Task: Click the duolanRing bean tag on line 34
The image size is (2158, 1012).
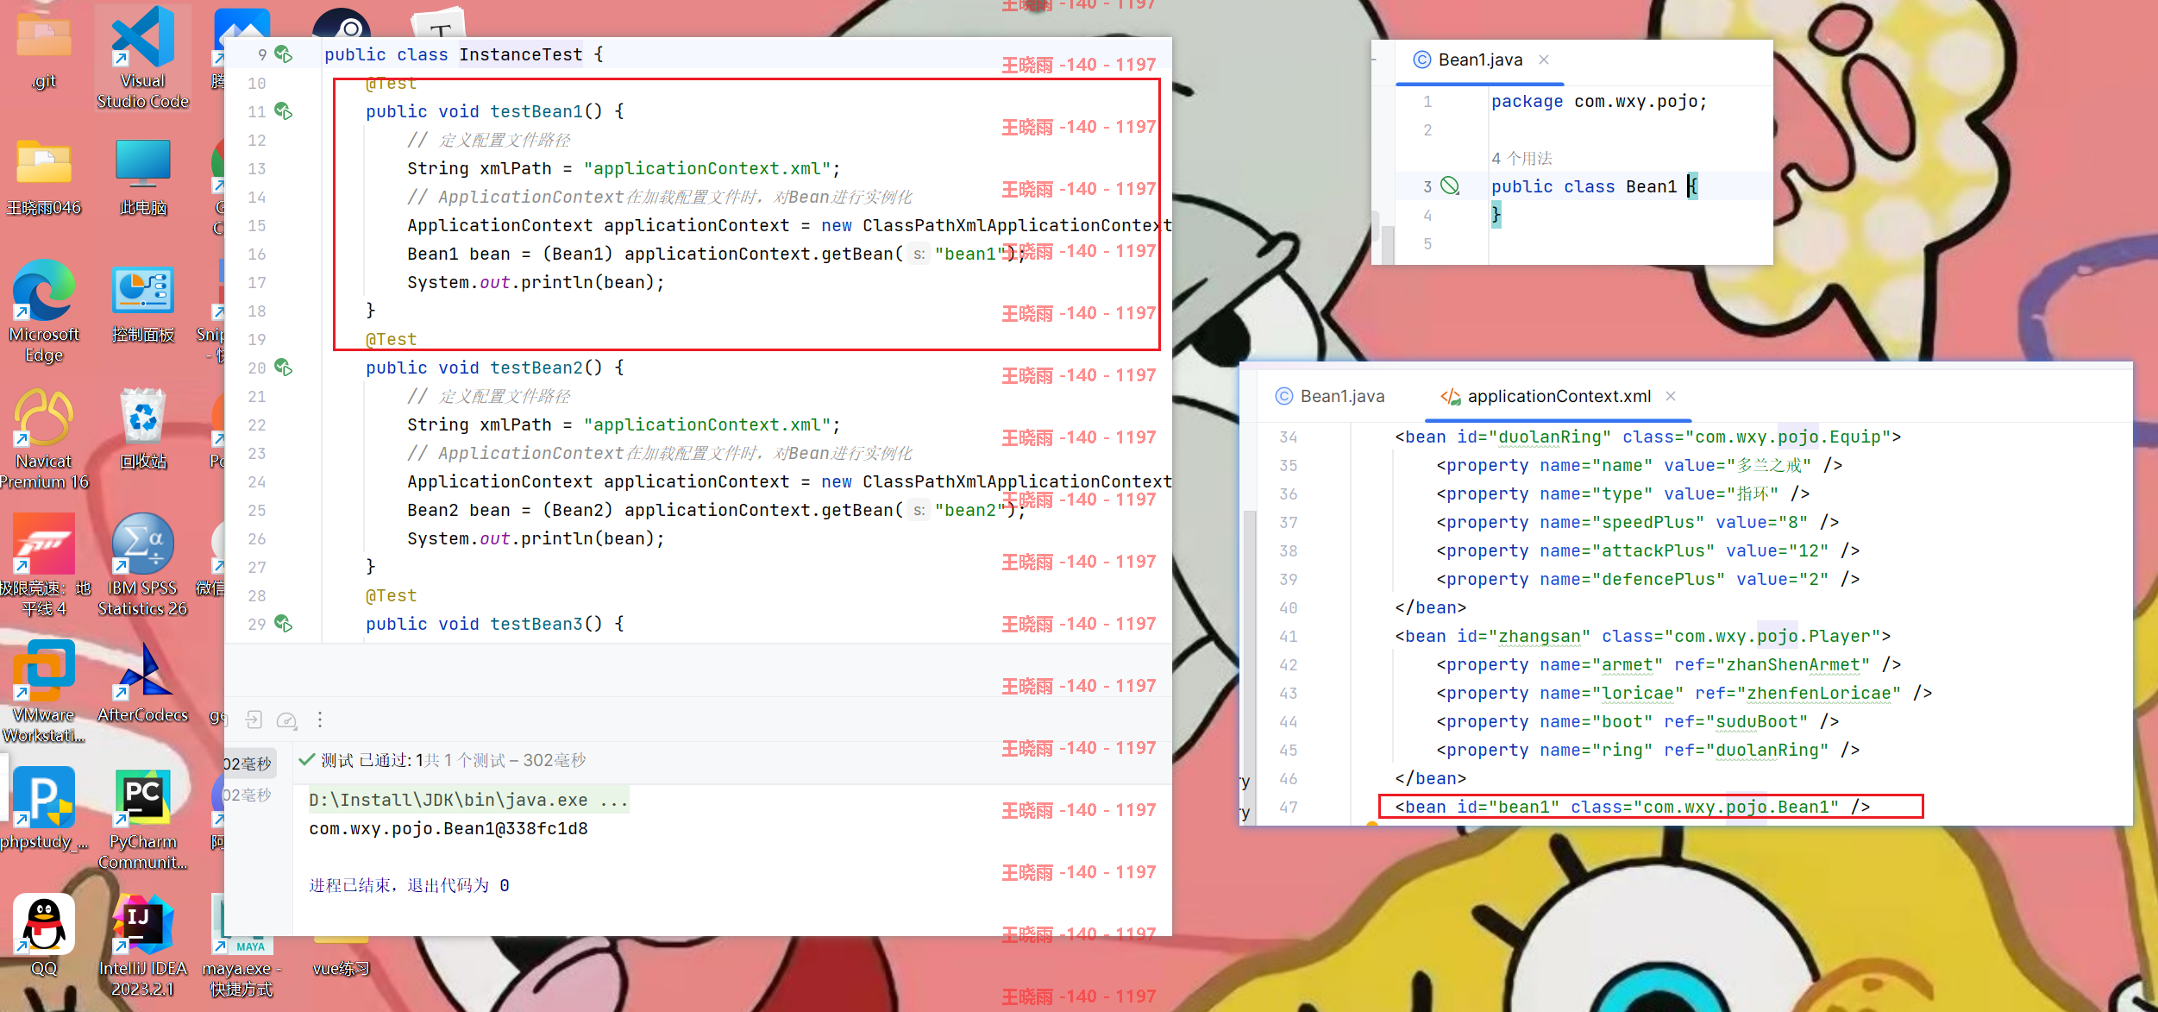Action: coord(1648,437)
